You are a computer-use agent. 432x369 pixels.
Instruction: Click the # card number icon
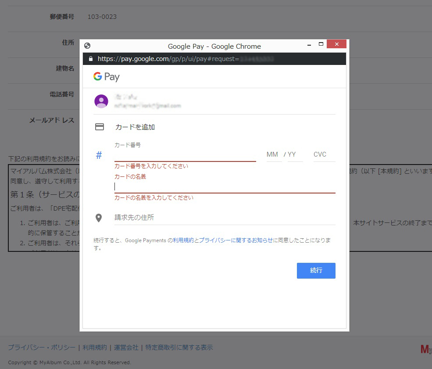point(99,154)
